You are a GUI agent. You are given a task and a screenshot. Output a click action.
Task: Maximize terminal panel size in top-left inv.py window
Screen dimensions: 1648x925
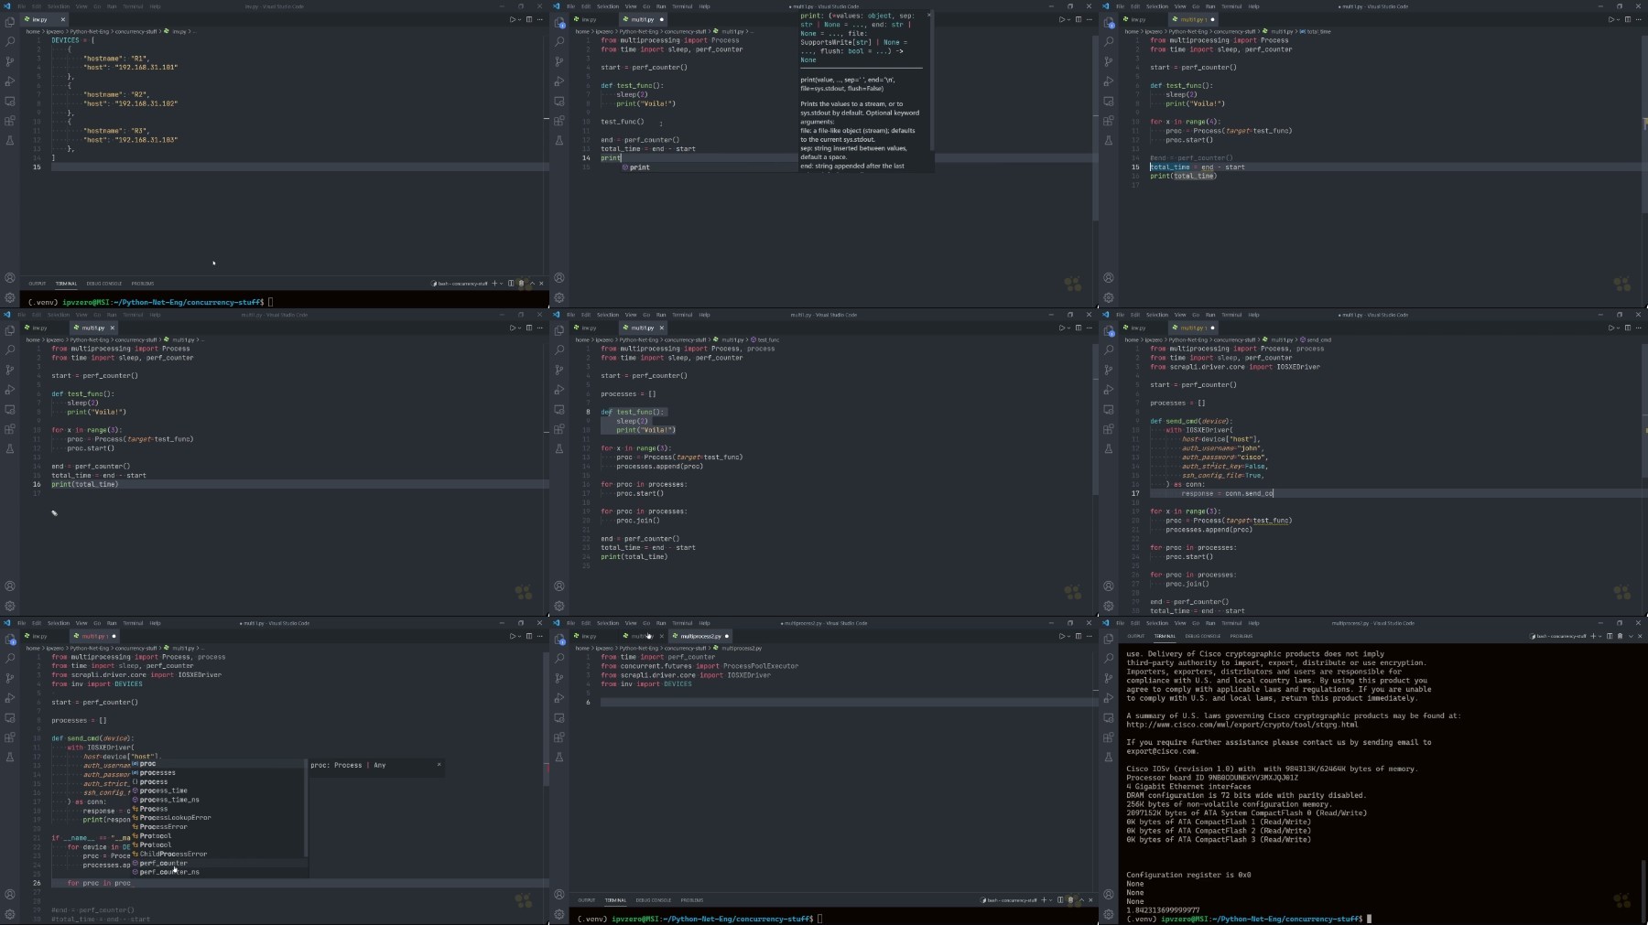(532, 284)
